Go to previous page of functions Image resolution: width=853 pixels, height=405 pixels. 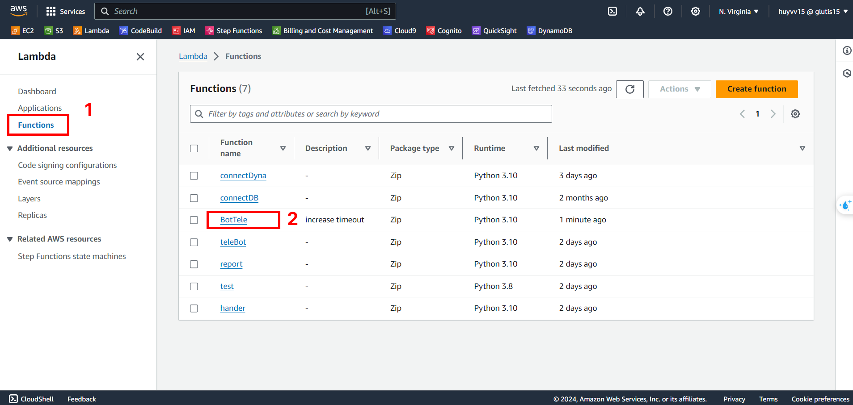tap(742, 114)
